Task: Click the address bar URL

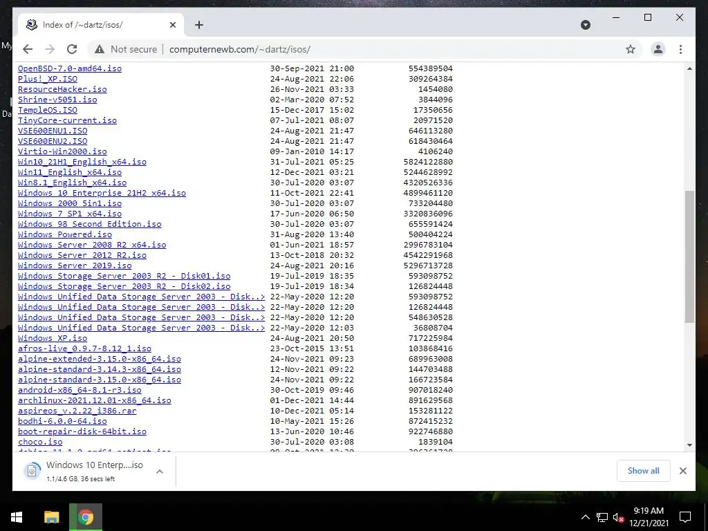Action: [240, 49]
